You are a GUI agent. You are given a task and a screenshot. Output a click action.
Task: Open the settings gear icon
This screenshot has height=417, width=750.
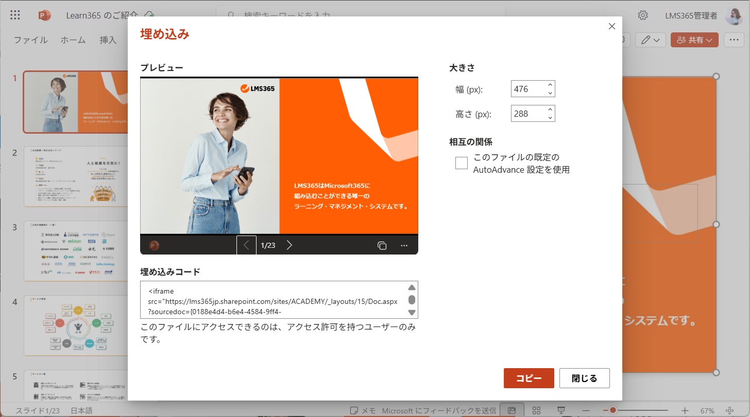point(642,15)
